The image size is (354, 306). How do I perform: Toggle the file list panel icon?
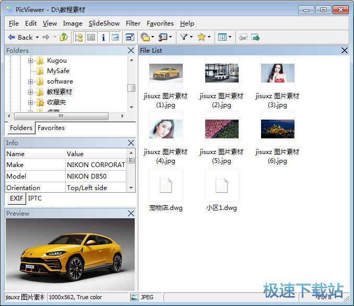(x=91, y=37)
